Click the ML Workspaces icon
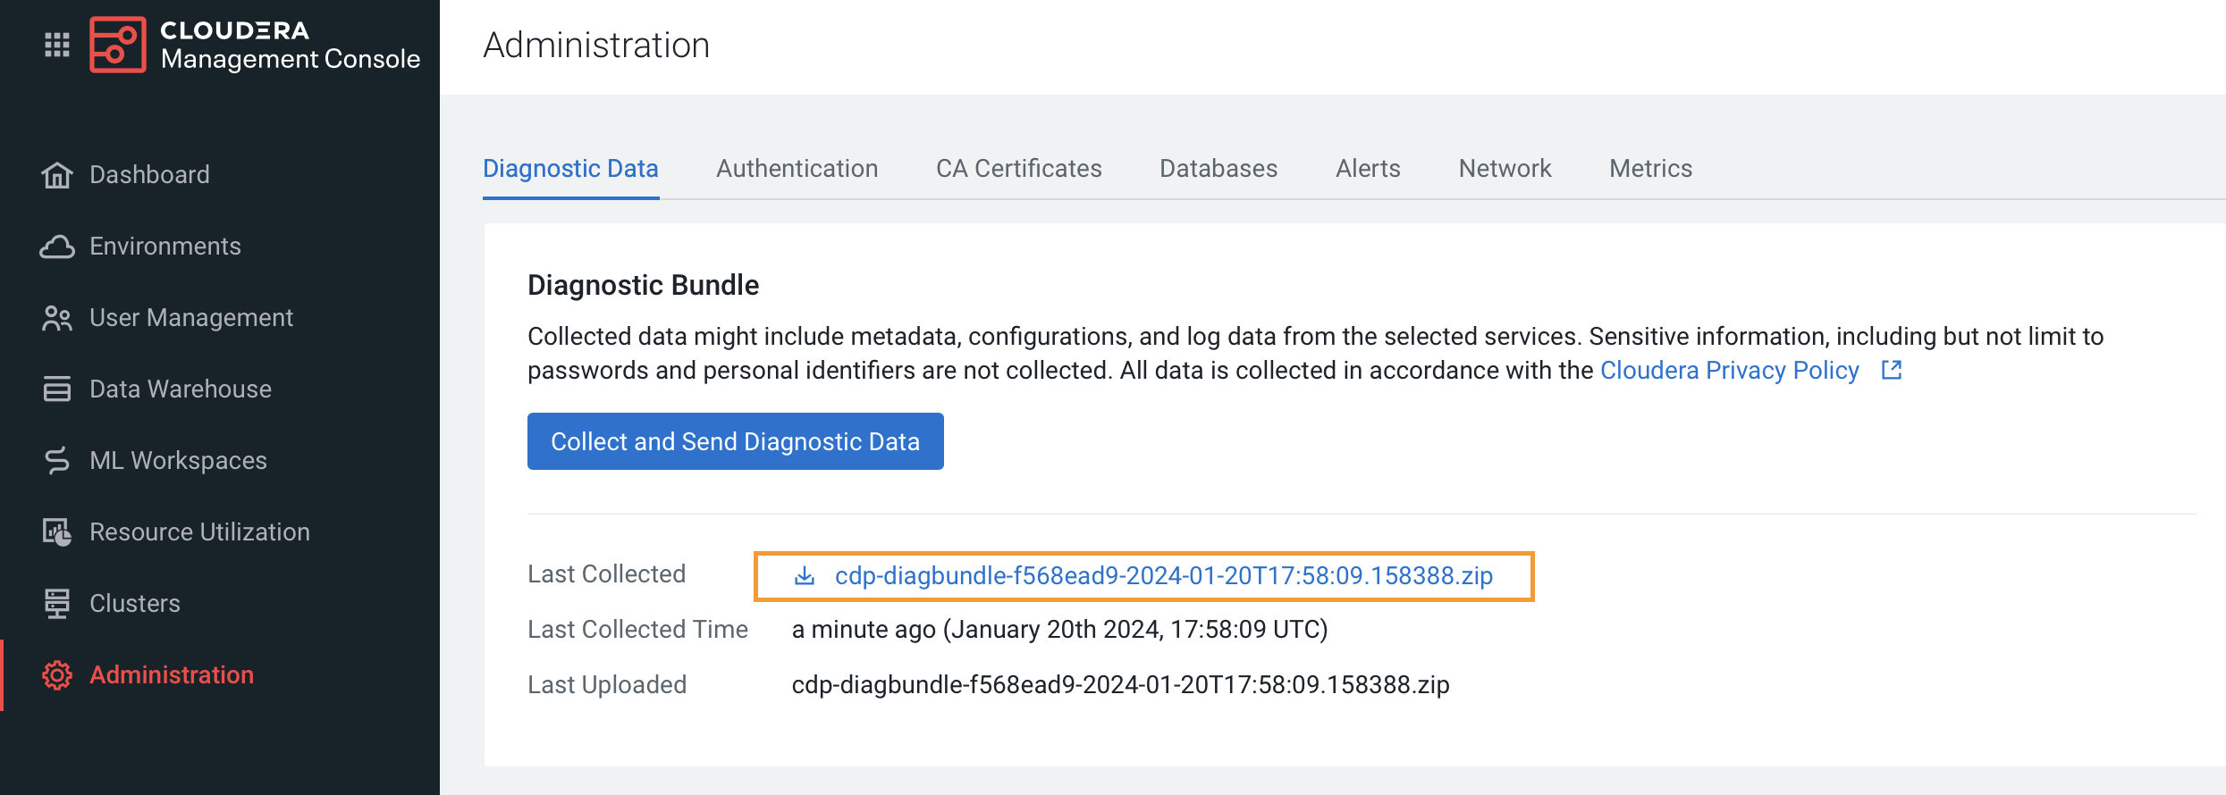This screenshot has width=2226, height=795. [x=57, y=461]
